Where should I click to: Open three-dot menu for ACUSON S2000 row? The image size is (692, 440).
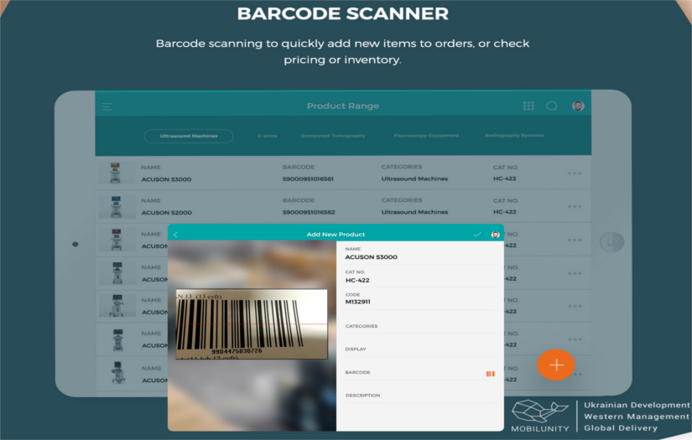575,206
